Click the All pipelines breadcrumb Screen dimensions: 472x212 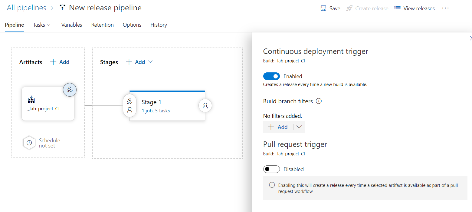27,8
